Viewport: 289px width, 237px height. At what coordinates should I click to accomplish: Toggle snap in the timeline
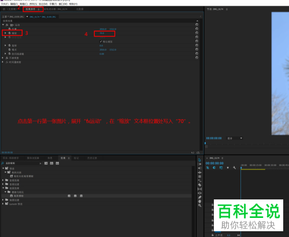(214, 168)
